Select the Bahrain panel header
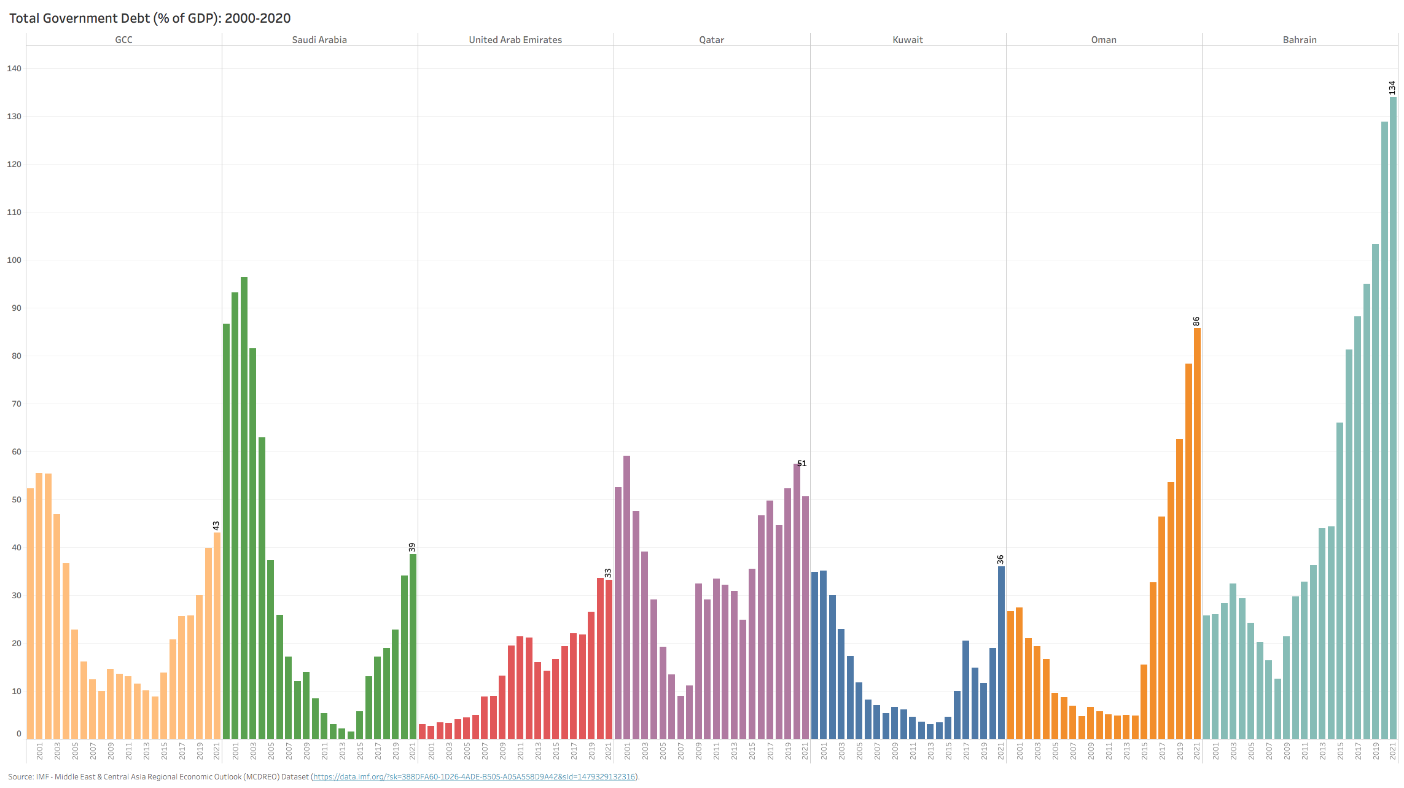Image resolution: width=1404 pixels, height=788 pixels. coord(1299,40)
